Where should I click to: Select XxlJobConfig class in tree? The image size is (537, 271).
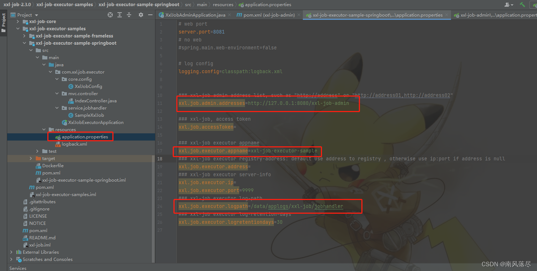(x=88, y=86)
